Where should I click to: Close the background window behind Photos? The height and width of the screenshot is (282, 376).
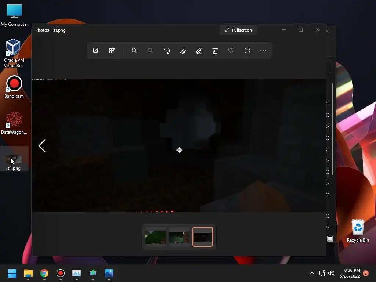(x=328, y=32)
